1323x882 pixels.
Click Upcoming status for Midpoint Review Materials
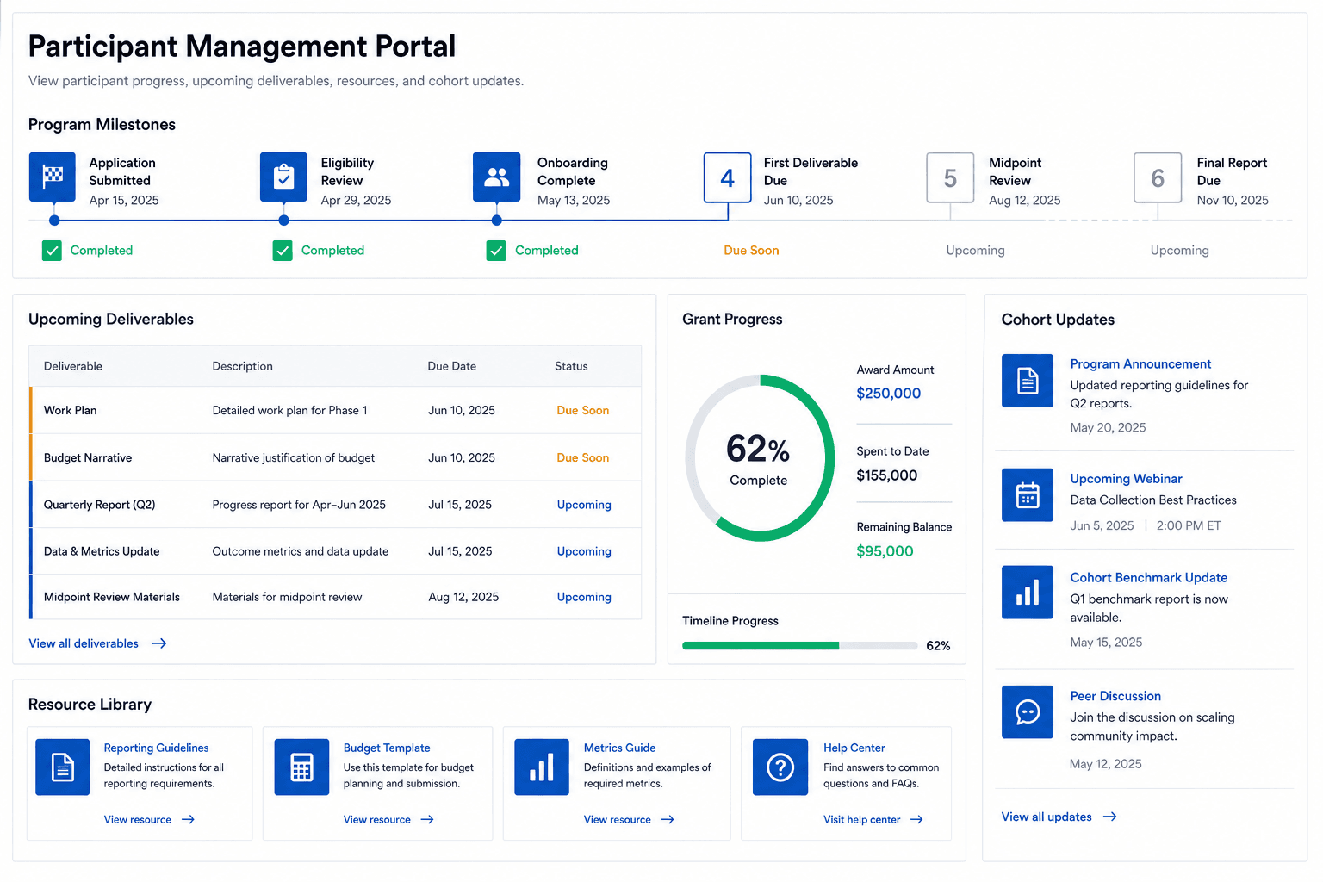click(584, 597)
